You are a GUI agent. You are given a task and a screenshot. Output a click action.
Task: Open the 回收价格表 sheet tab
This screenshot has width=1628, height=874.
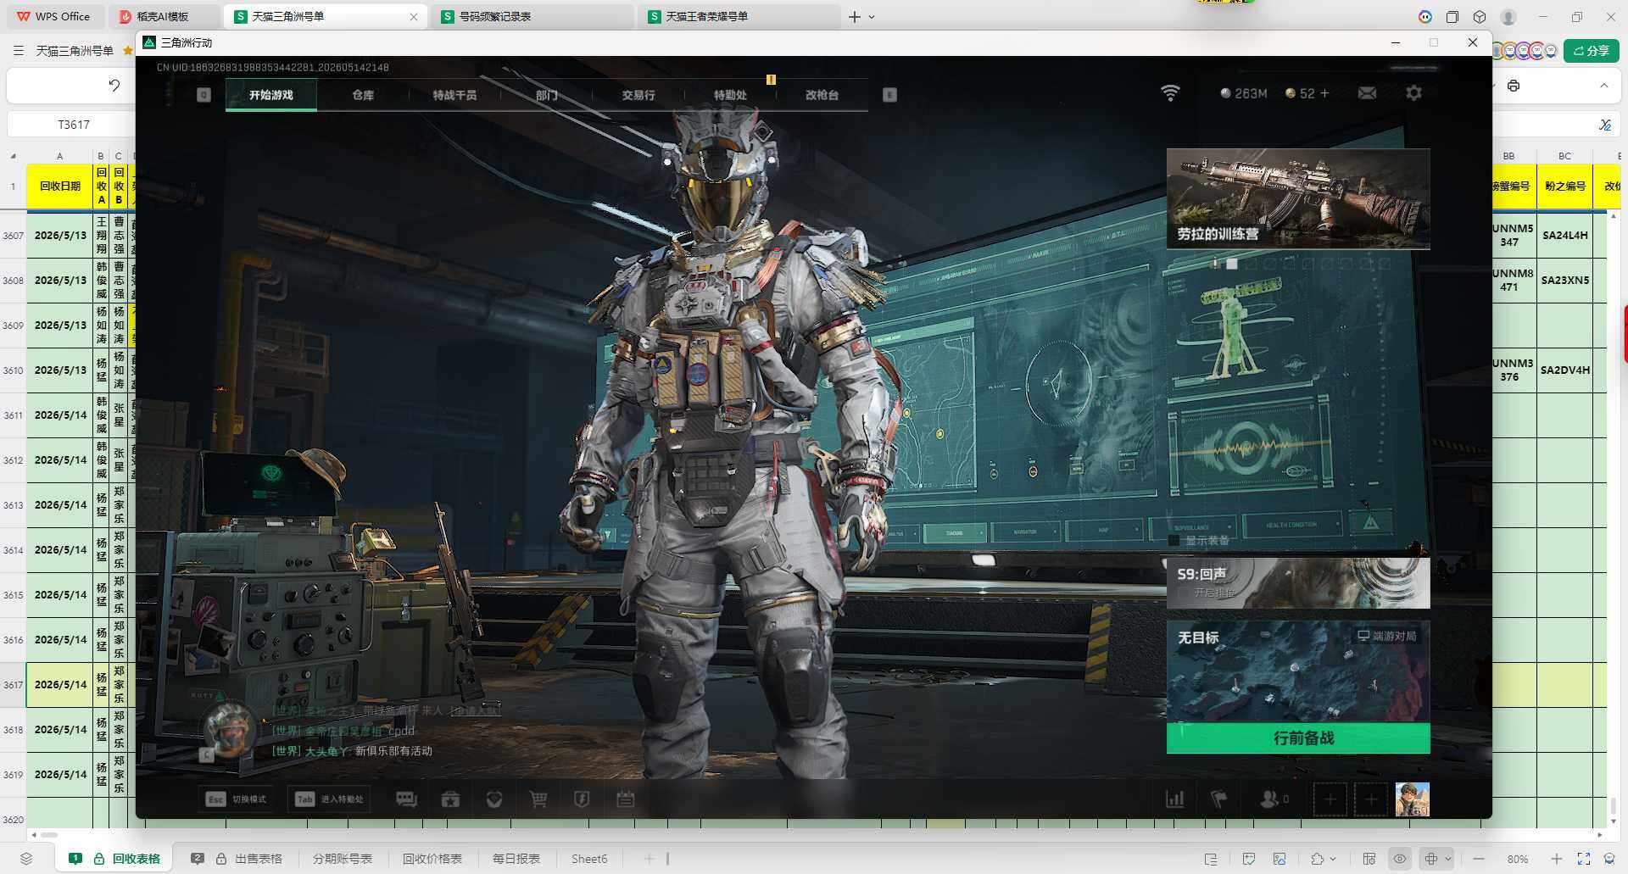coord(432,859)
